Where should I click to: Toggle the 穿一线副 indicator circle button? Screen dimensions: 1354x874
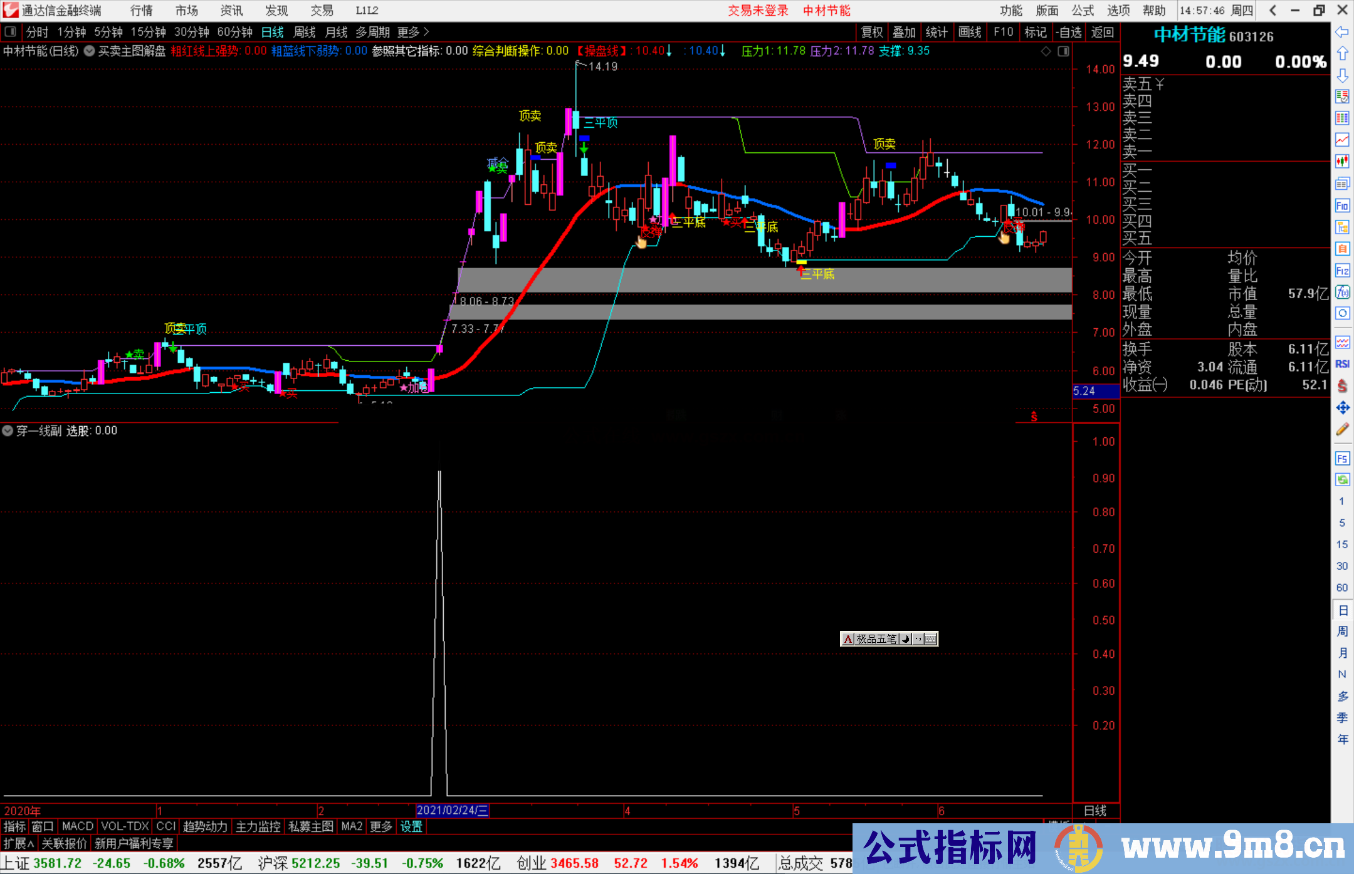pos(8,430)
